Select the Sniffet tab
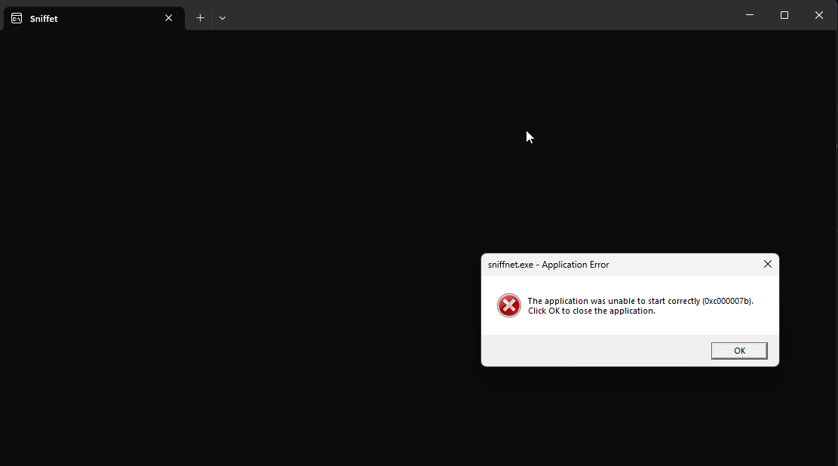The image size is (838, 466). click(x=91, y=17)
